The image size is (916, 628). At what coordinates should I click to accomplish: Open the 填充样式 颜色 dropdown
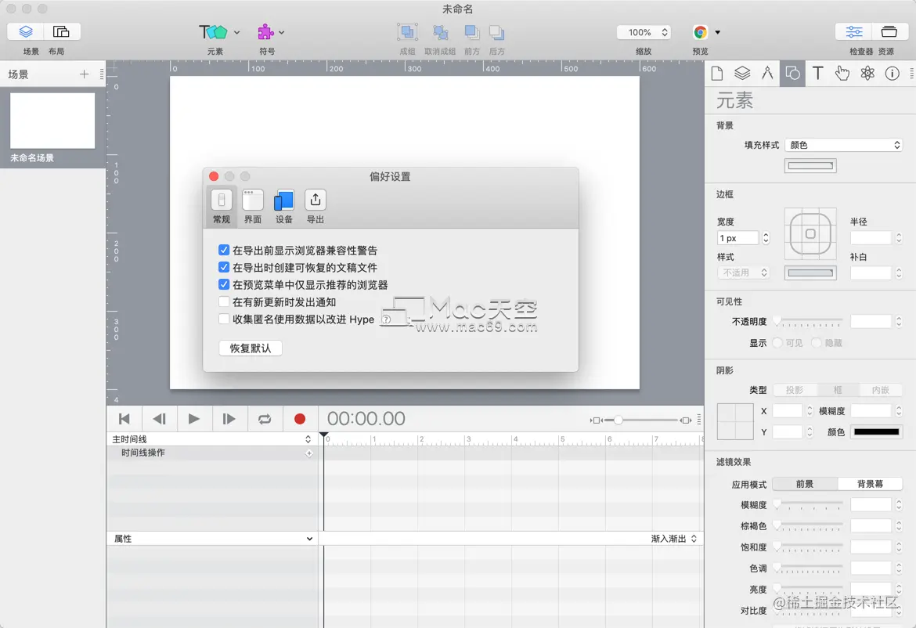[x=843, y=145]
